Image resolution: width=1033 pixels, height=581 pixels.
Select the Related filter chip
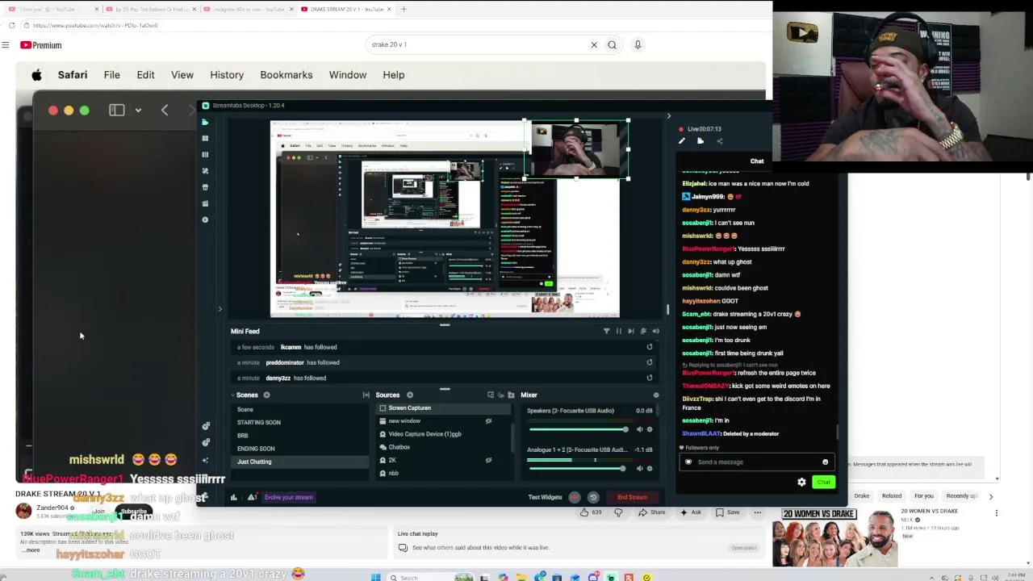coord(892,496)
